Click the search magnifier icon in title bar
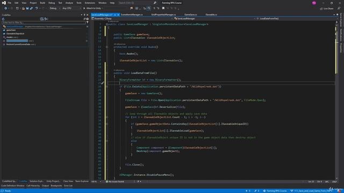The width and height of the screenshot is (344, 193). pos(155,3)
